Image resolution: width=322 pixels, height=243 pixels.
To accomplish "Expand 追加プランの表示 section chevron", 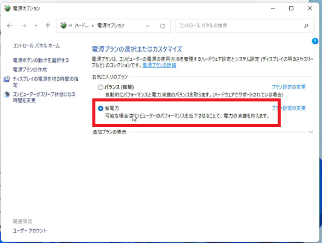I will [310, 132].
